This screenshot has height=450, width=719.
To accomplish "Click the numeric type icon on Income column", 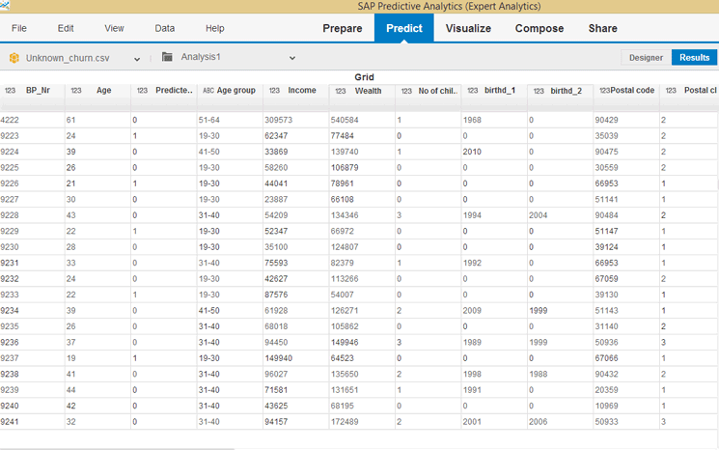I will tap(274, 91).
